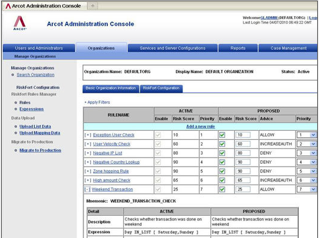Click the Search Organization link
This screenshot has height=238, width=319.
(35, 75)
